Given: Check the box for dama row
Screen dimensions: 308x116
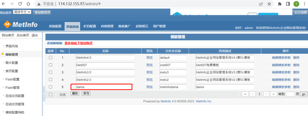Looking at the screenshot, I should (x=50, y=87).
